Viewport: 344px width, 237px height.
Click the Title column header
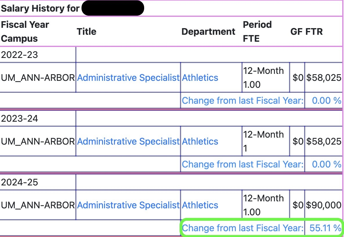point(86,31)
